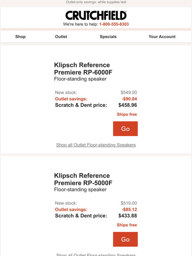
Task: Open the Shop menu item
Action: (x=21, y=37)
